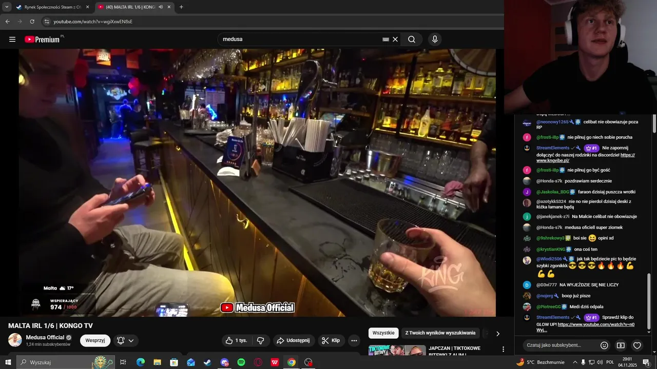Open Opera from the taskbar
The image size is (657, 369).
(258, 362)
